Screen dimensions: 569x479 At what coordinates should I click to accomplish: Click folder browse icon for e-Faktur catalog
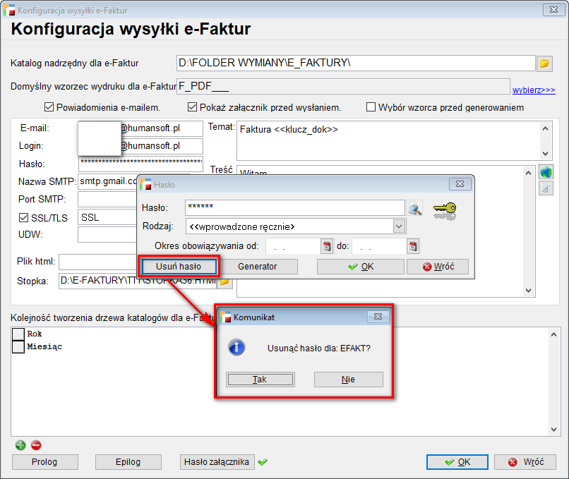(x=544, y=63)
